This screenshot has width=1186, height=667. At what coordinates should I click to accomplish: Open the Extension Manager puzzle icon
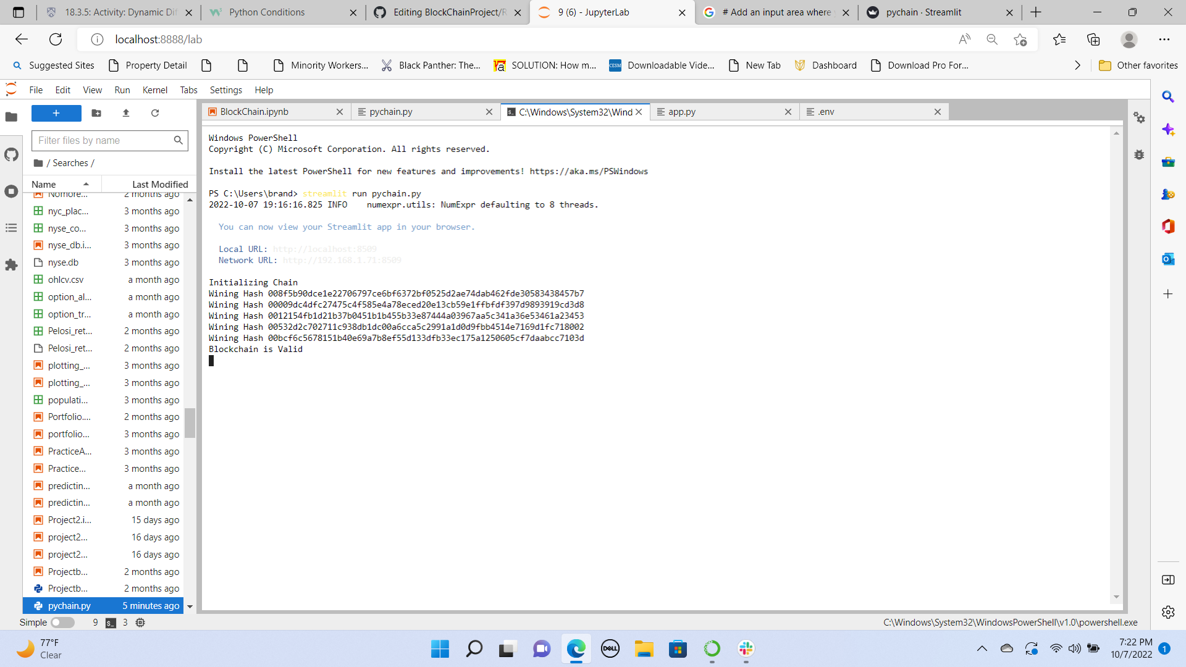[x=11, y=265]
